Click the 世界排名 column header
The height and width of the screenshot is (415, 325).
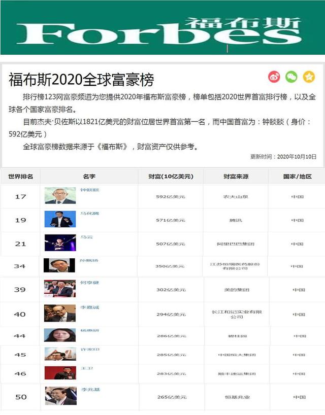point(21,177)
